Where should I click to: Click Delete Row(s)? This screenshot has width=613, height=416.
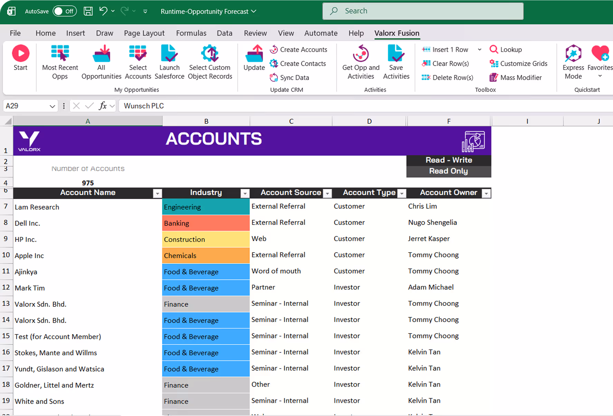click(447, 77)
